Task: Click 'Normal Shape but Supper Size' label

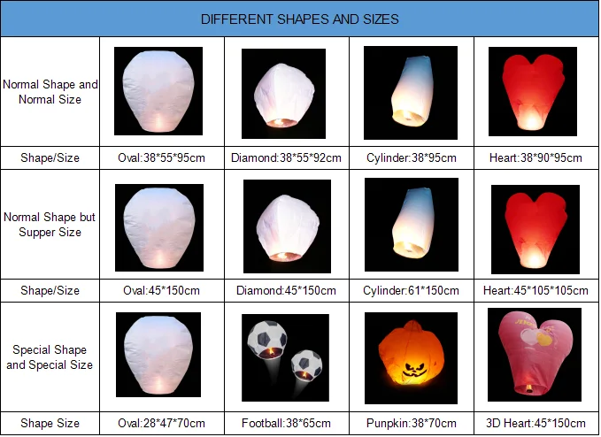Action: coord(50,225)
